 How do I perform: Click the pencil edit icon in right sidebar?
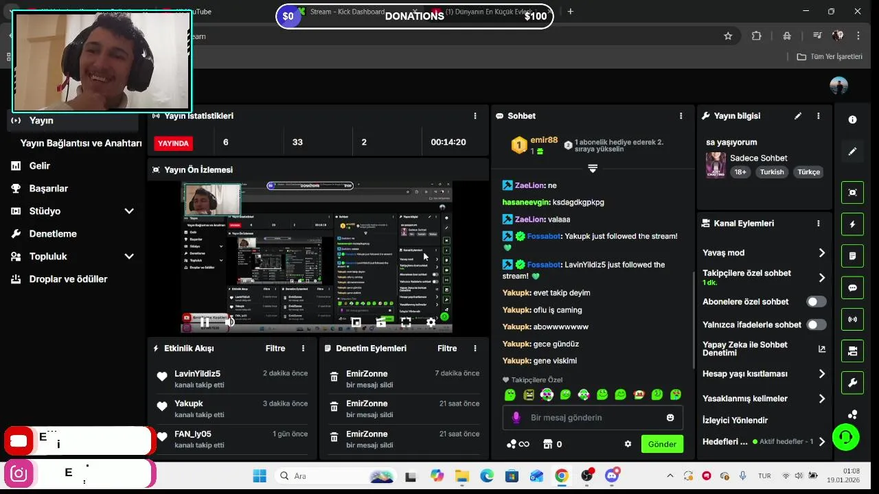tap(852, 152)
